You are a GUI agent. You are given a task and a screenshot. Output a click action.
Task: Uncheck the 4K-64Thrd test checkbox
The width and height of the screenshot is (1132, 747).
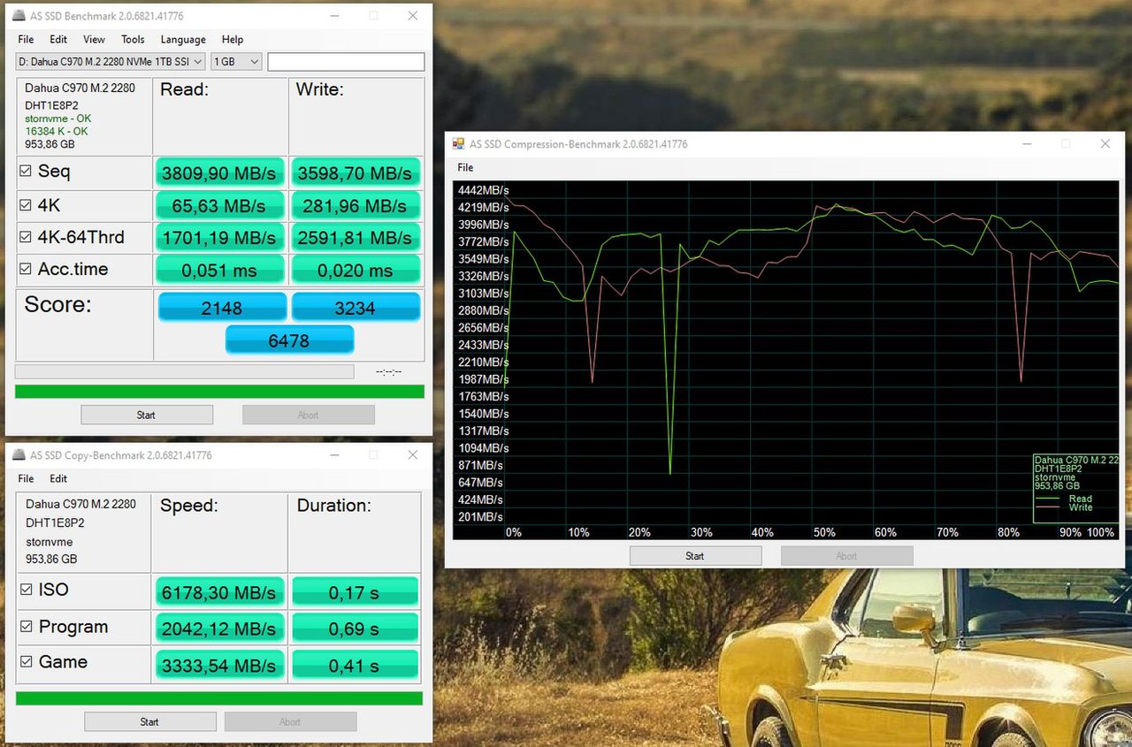26,237
